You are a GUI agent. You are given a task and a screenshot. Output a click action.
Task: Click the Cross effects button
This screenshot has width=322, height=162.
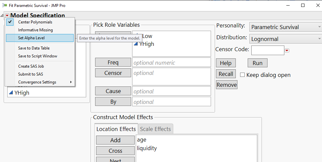[115, 151]
